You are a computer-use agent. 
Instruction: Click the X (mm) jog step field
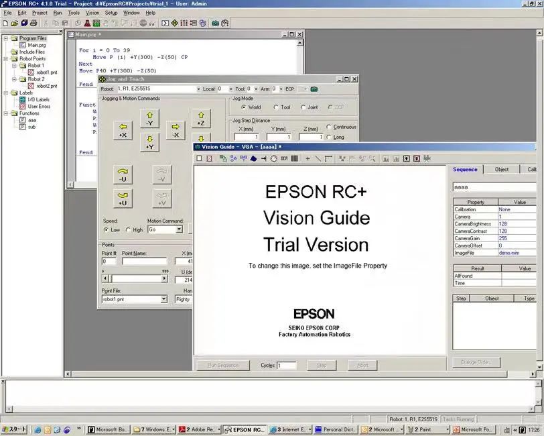247,137
